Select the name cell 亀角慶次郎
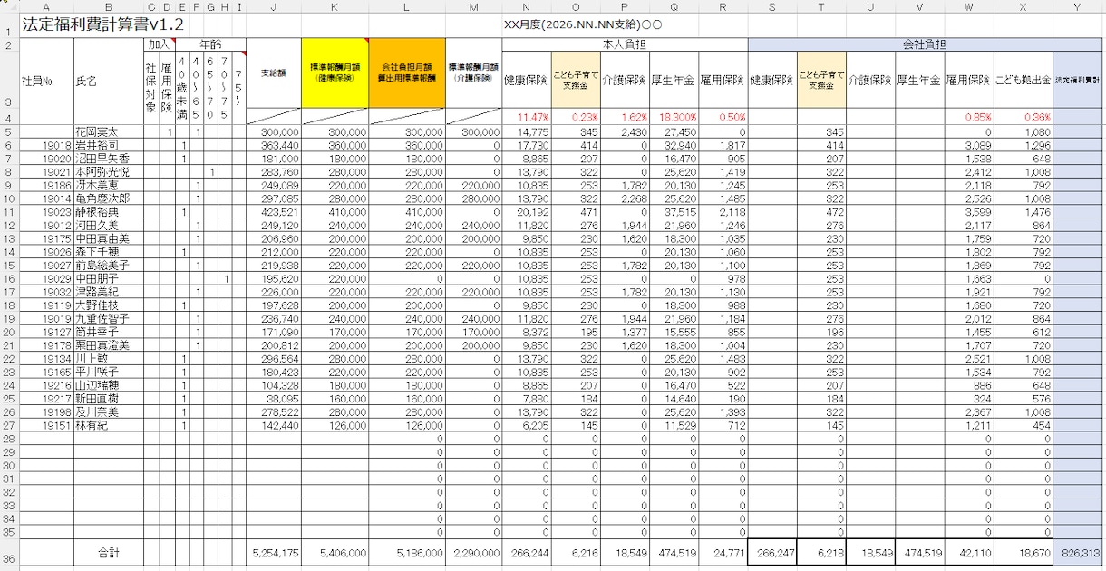1106x571 pixels. (x=108, y=198)
